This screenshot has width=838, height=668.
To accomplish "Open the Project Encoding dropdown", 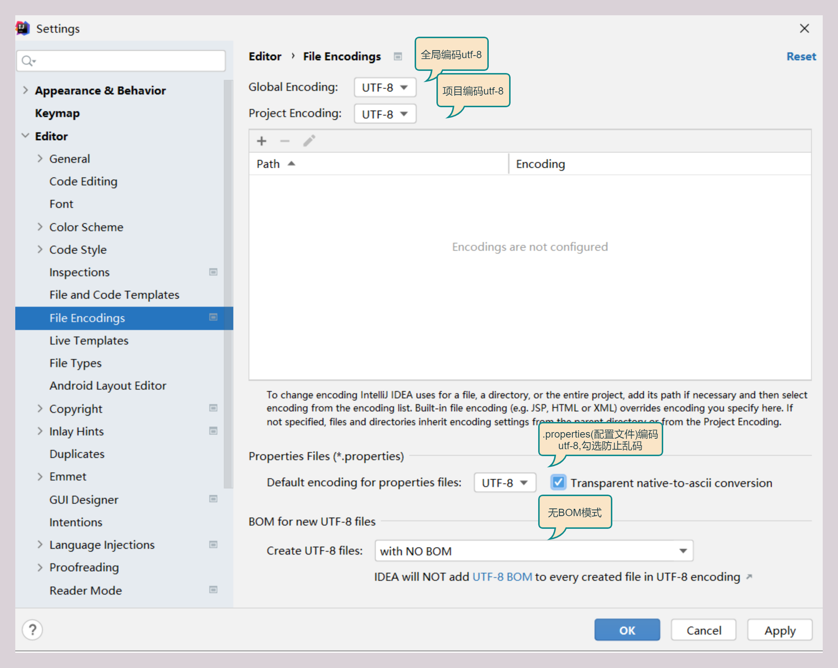I will tap(385, 114).
